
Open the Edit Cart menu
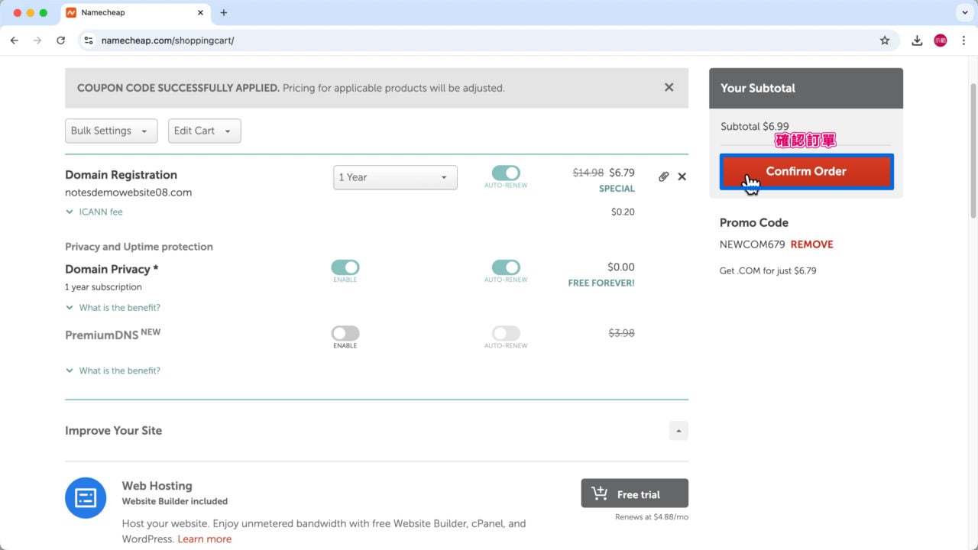[204, 131]
